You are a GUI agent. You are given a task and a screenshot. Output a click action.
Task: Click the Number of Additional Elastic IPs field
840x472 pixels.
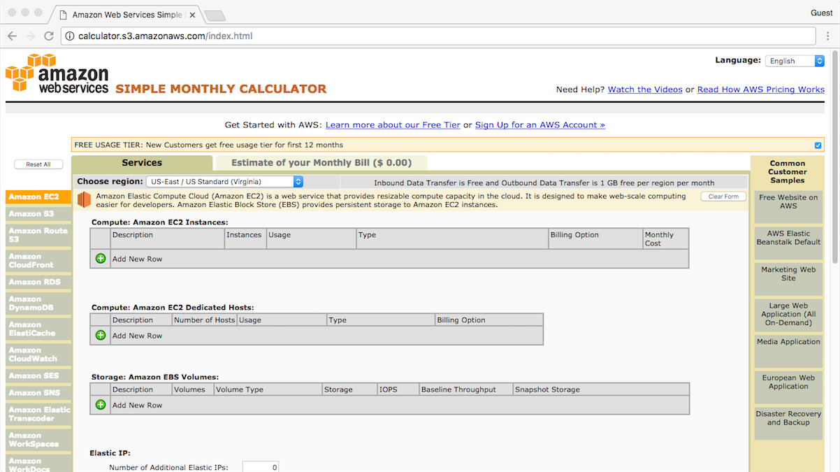(x=261, y=467)
